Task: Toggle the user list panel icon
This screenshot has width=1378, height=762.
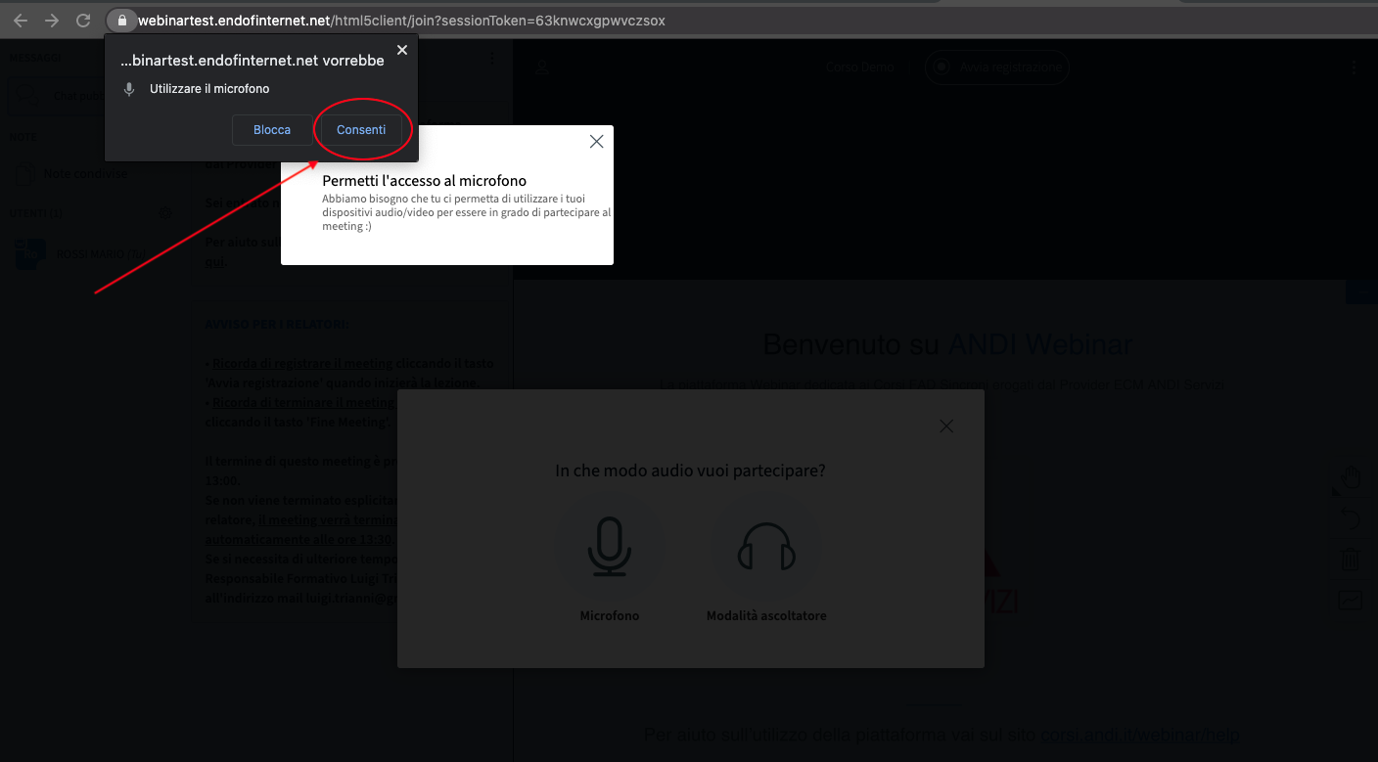Action: [x=542, y=67]
